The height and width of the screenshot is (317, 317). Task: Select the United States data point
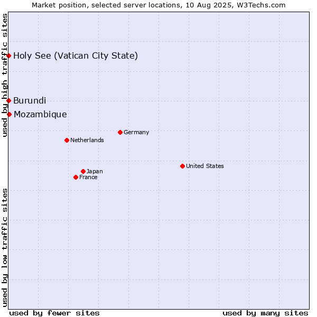pos(183,166)
